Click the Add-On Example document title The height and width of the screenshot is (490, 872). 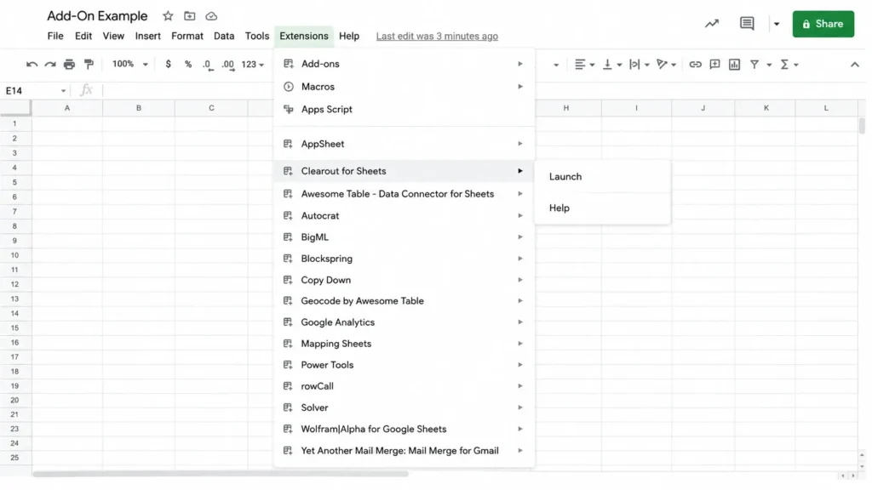pyautogui.click(x=97, y=16)
